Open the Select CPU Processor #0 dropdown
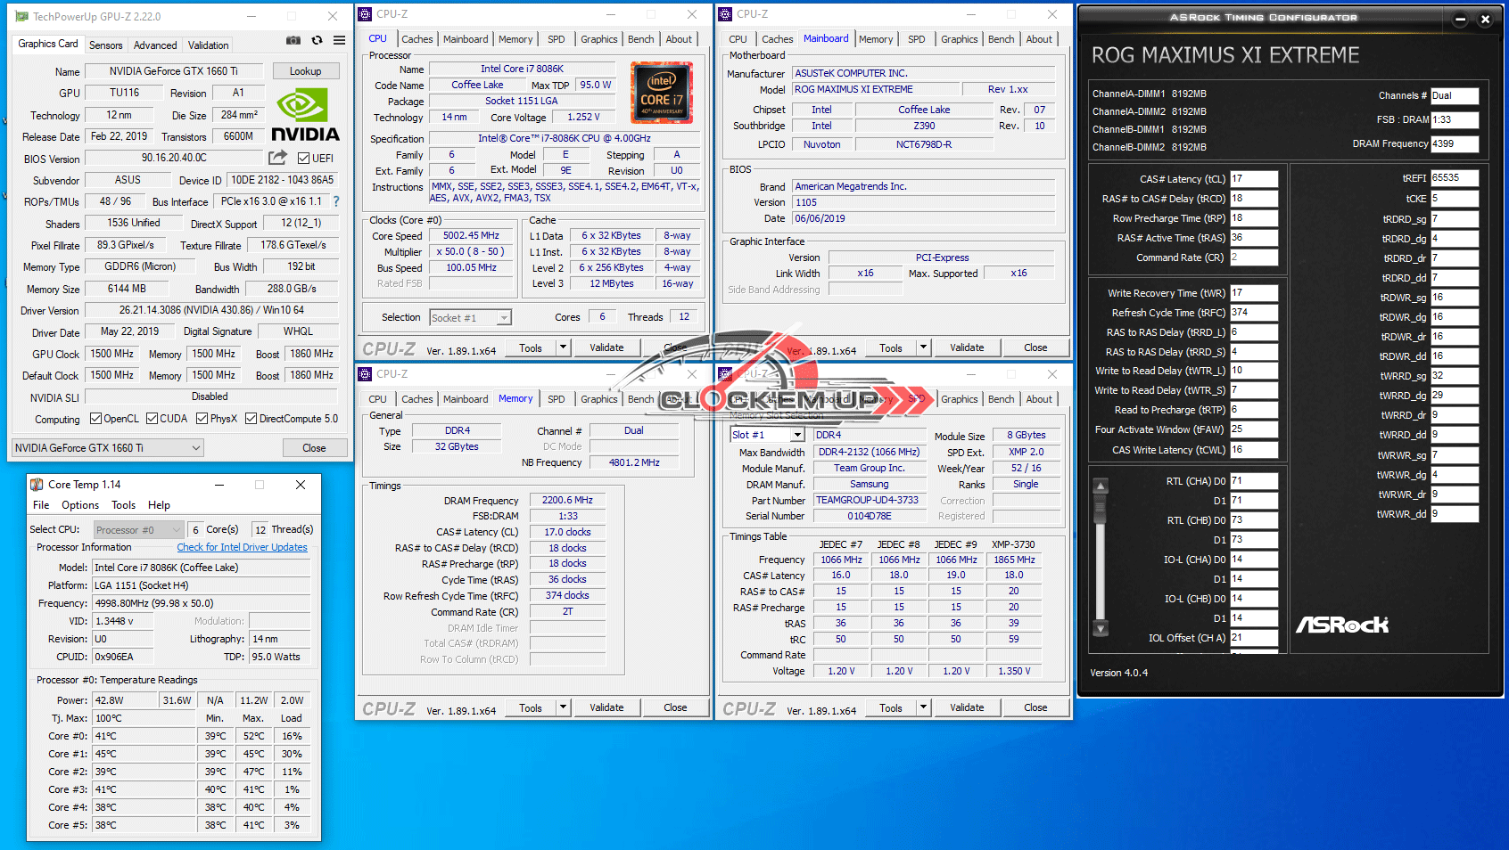The height and width of the screenshot is (850, 1509). (138, 530)
